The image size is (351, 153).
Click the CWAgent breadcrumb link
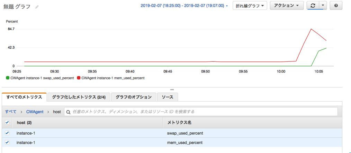pyautogui.click(x=35, y=112)
